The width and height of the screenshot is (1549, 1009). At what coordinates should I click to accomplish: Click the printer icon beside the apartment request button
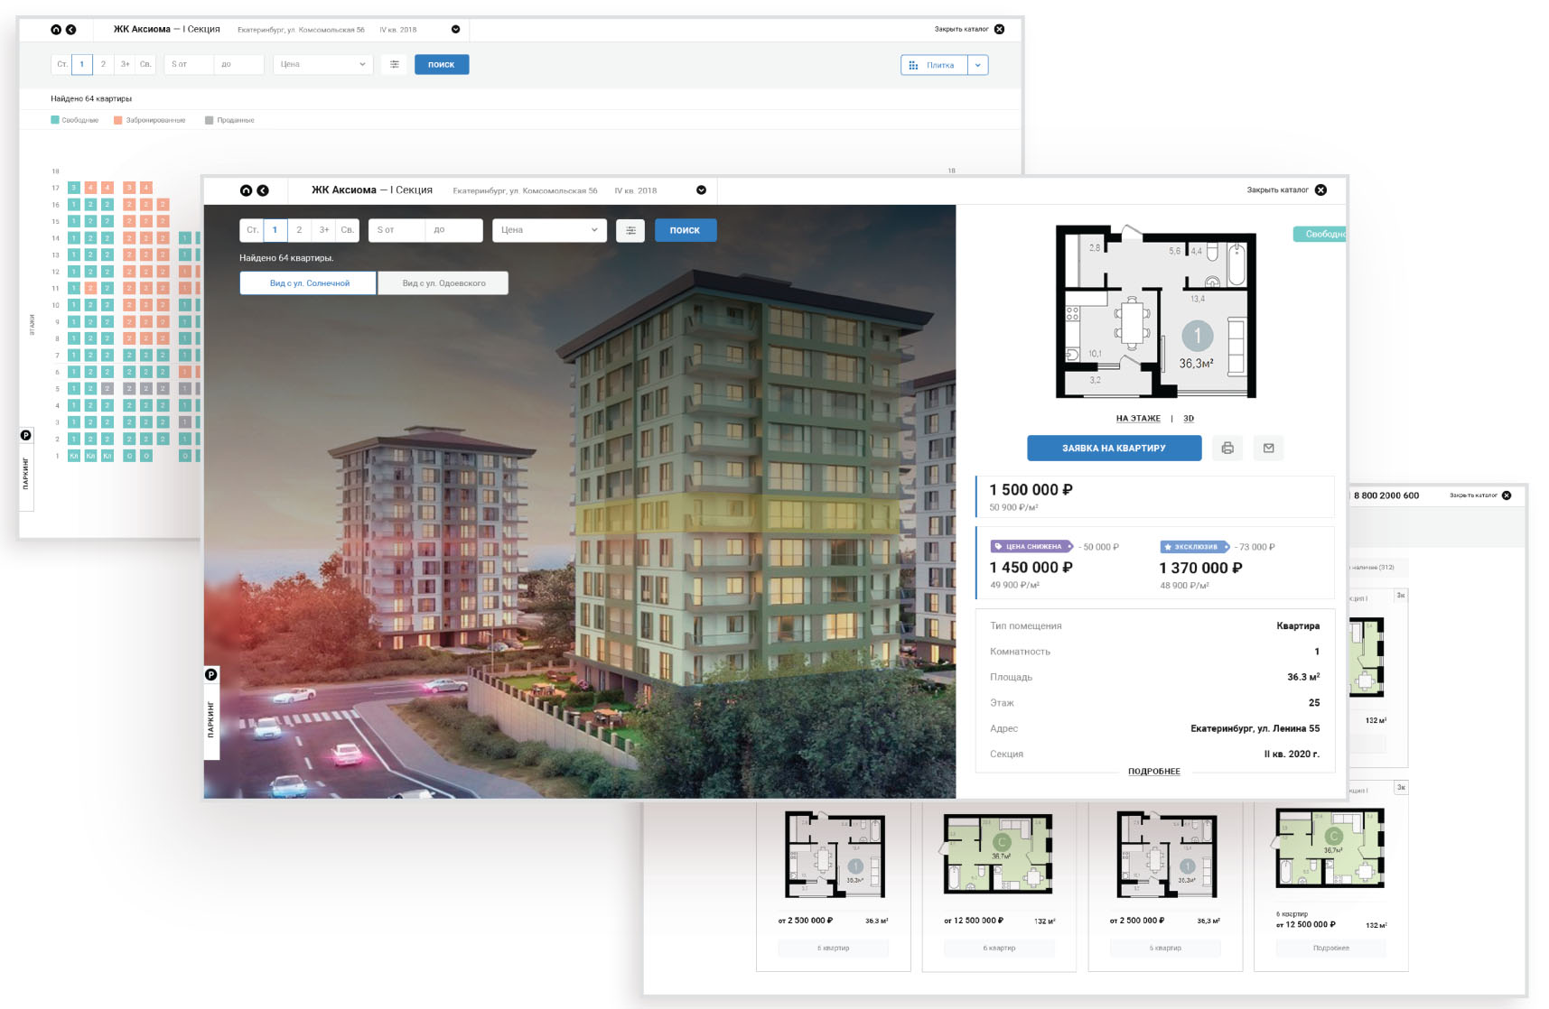(1227, 448)
